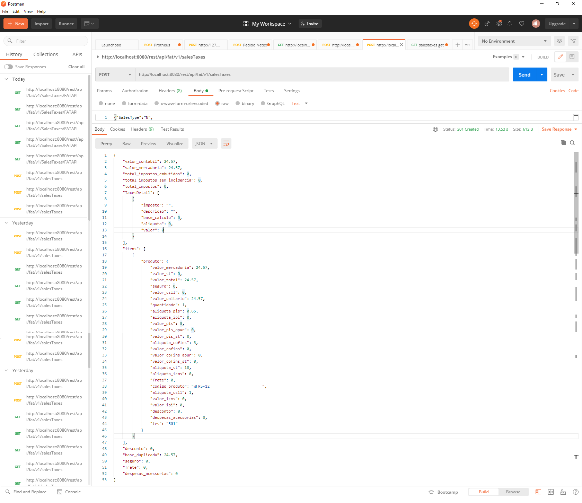Click the workspace grid icon
582x503 pixels.
click(x=246, y=24)
